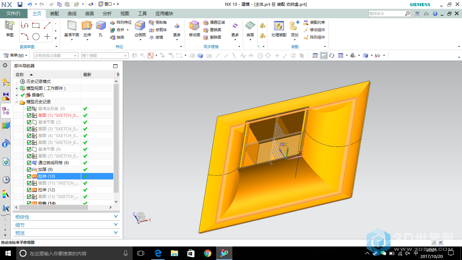Click 阵列特征 pattern feature
Image resolution: width=462 pixels, height=260 pixels.
121,22
